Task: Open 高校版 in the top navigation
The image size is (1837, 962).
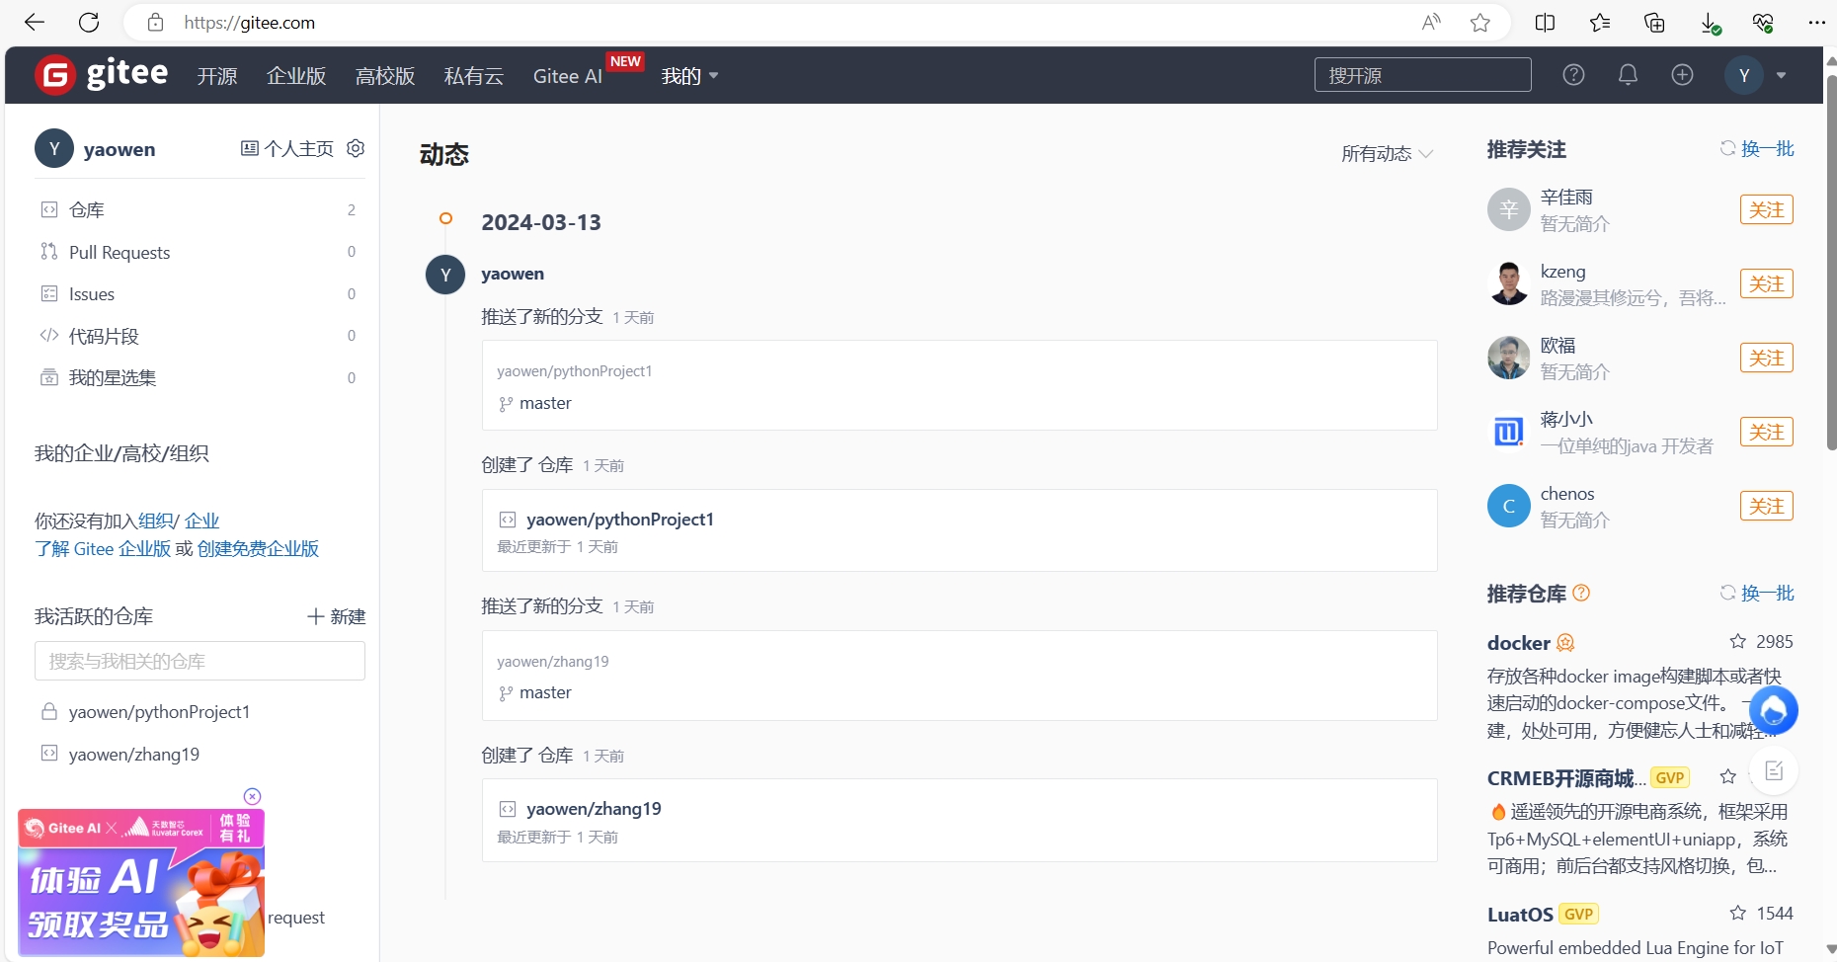Action: point(385,76)
